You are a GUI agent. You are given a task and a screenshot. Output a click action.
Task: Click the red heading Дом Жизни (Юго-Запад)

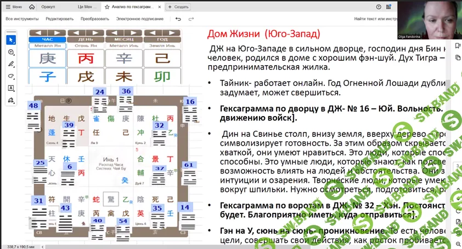[263, 34]
